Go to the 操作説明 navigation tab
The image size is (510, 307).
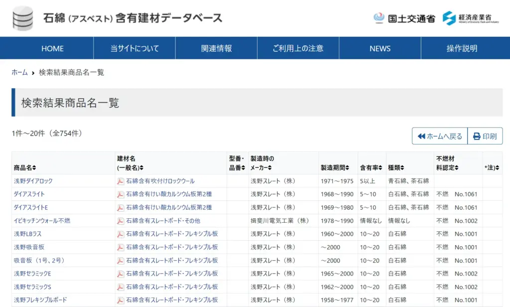[x=462, y=48]
